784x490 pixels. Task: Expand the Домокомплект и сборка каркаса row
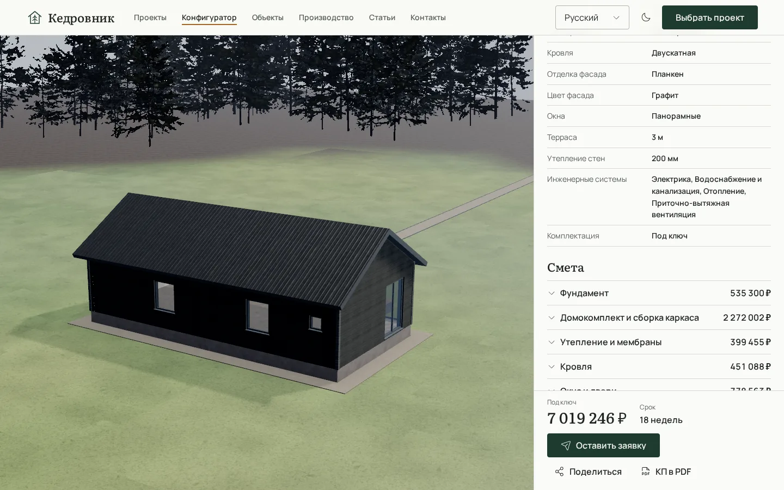[659, 317]
